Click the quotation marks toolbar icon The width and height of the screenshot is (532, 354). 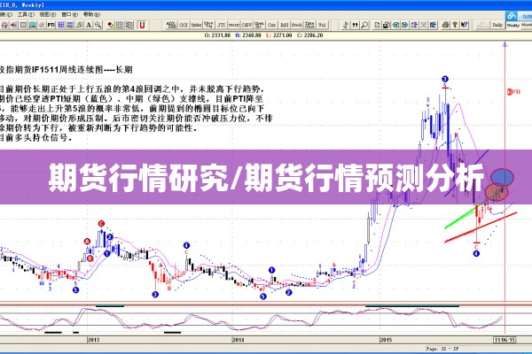(x=355, y=25)
